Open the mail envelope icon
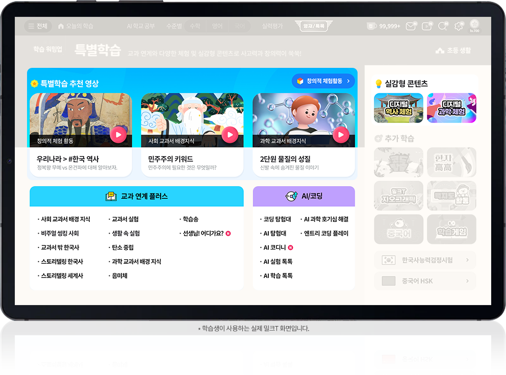The image size is (506, 375). coord(411,27)
